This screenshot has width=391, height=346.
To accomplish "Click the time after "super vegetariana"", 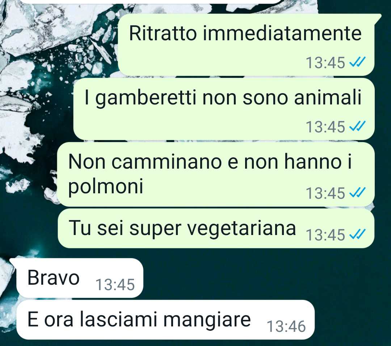I will coord(325,235).
